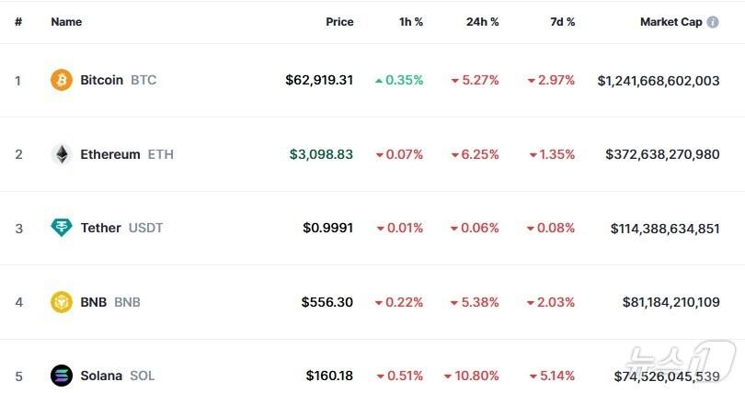The image size is (745, 393).
Task: Sort by 24h % column header
Action: pyautogui.click(x=482, y=22)
